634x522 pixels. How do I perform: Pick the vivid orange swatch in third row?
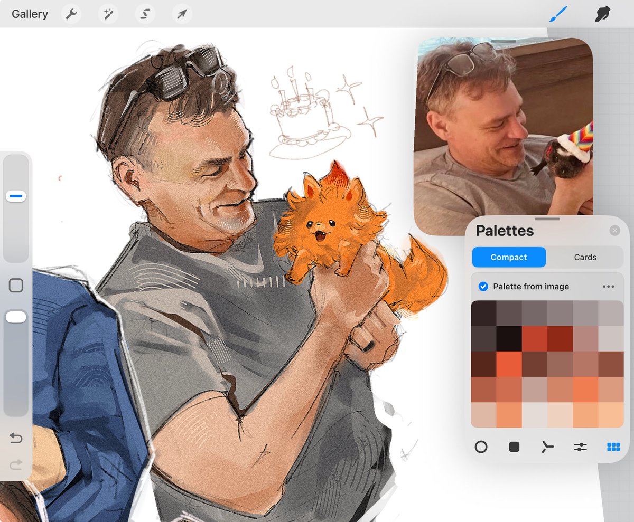(509, 364)
